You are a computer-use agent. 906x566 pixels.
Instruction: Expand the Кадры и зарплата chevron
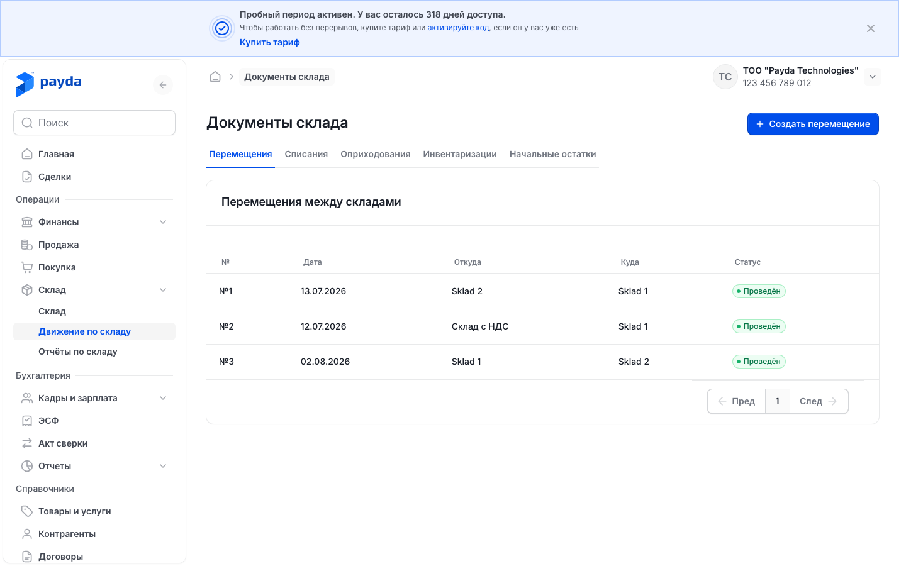pyautogui.click(x=163, y=398)
